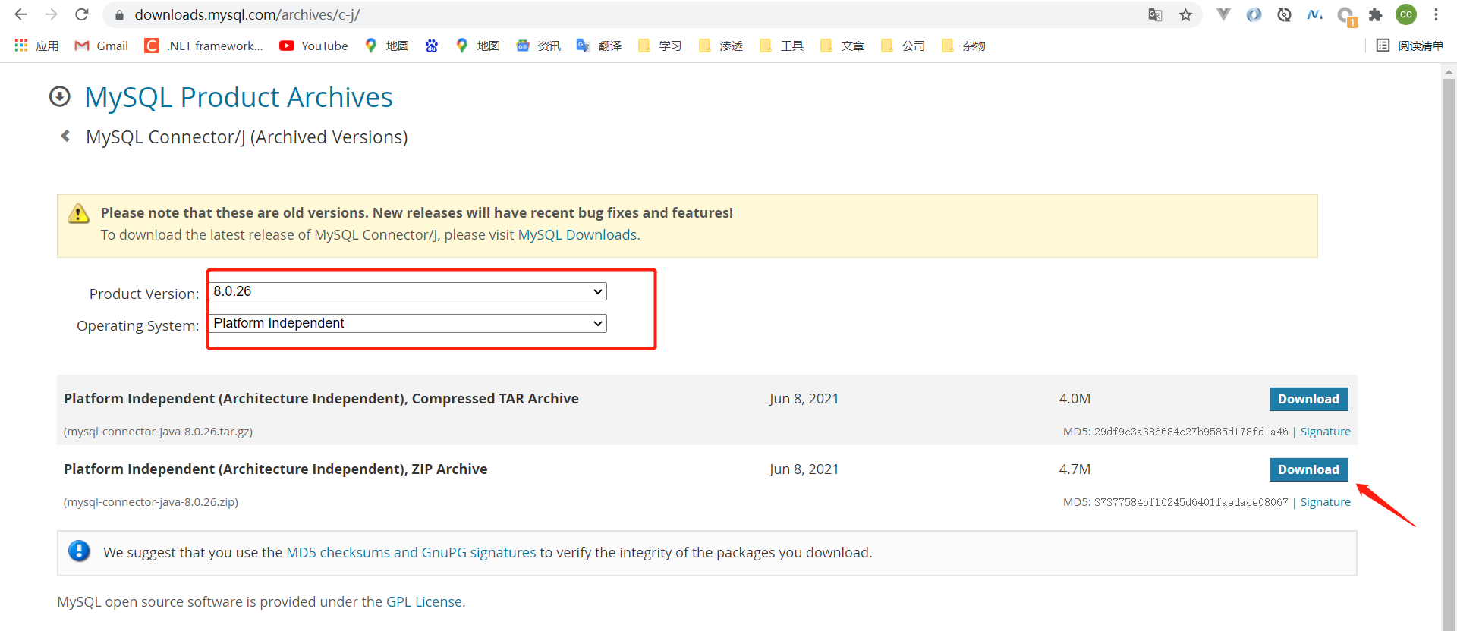The image size is (1457, 631).
Task: Open the first 地图 maps bookmark
Action: click(387, 46)
